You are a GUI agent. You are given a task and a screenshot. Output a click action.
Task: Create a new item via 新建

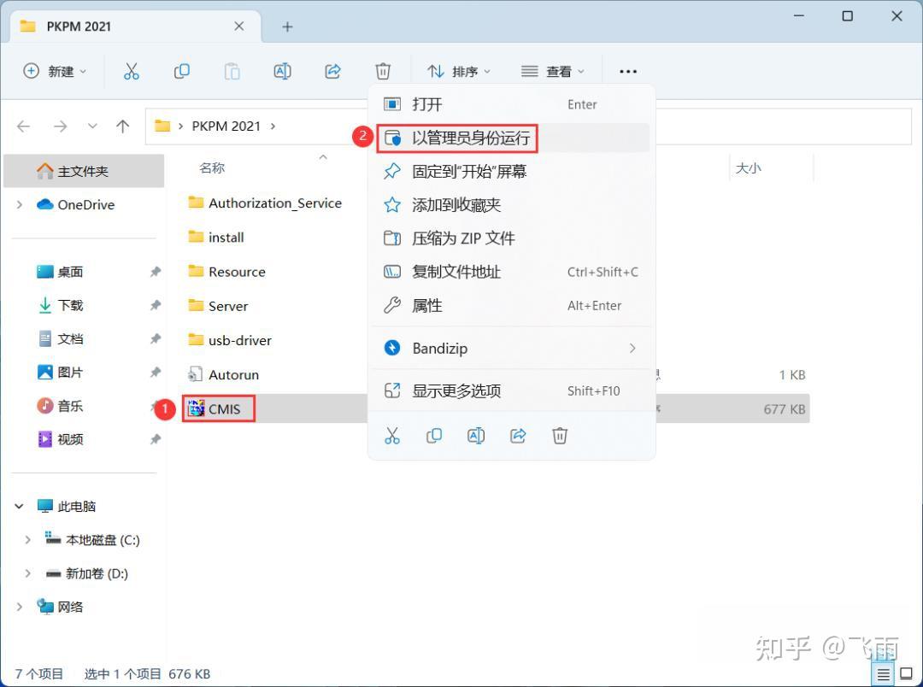(x=55, y=71)
